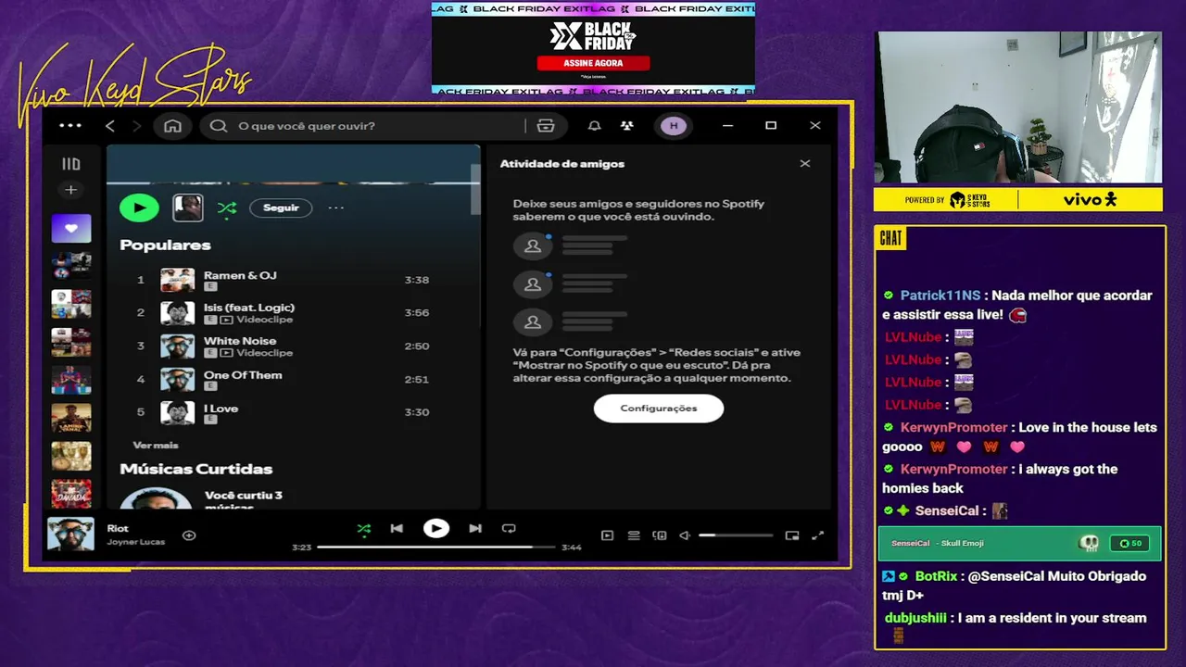Open the connect to a device icon

tap(660, 535)
